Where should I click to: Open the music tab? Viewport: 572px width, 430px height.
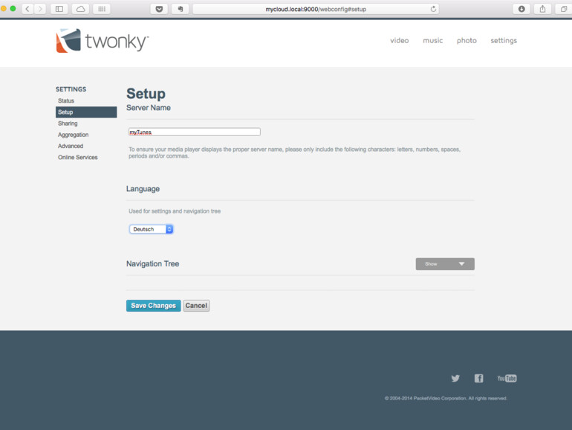click(x=432, y=41)
